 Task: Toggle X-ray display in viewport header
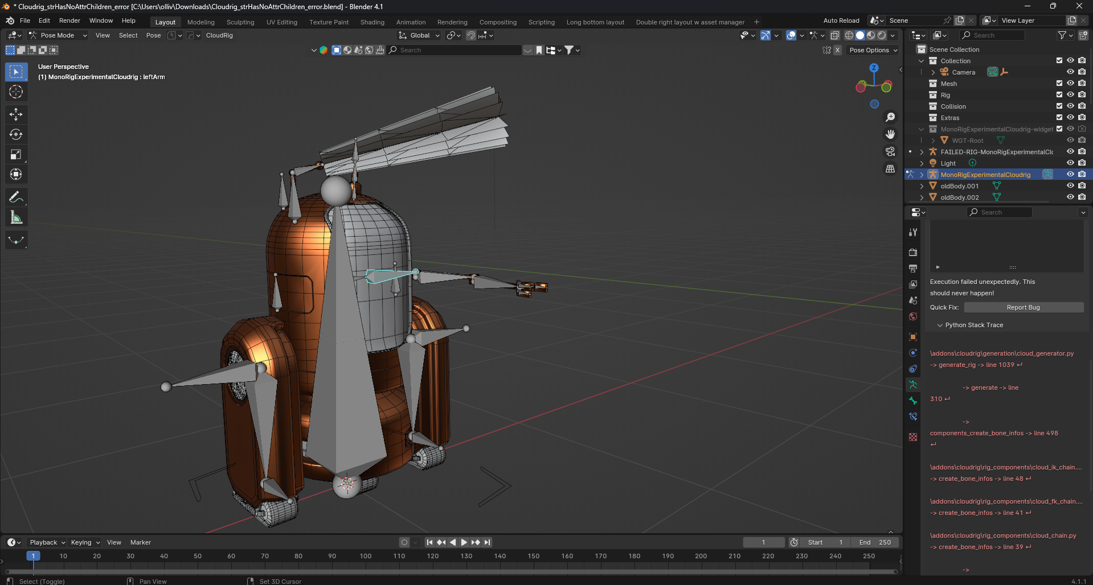coord(834,35)
